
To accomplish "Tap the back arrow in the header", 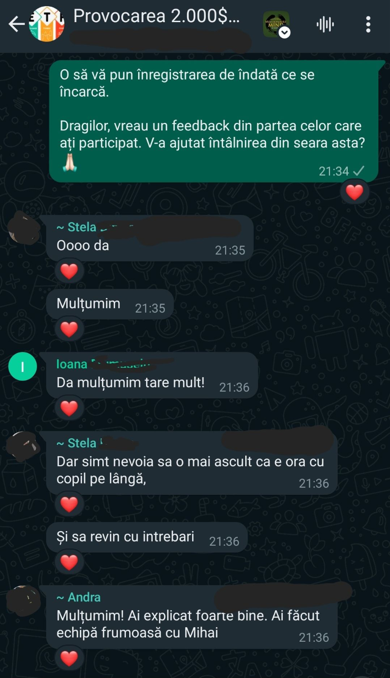I will pos(16,24).
